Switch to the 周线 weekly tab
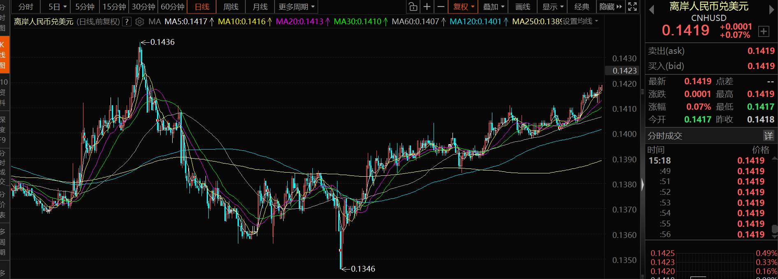The height and width of the screenshot is (279, 778). (231, 7)
